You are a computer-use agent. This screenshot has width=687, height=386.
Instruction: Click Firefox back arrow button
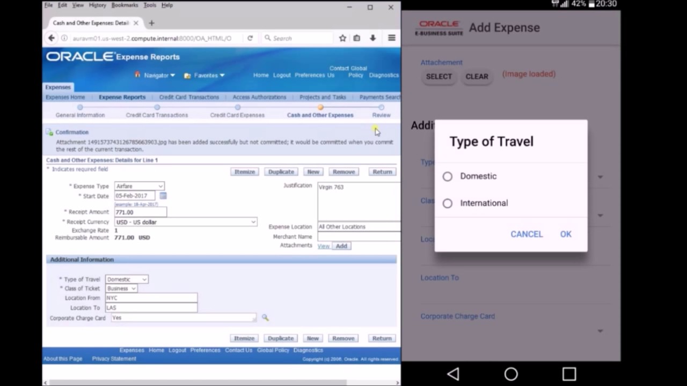click(51, 38)
